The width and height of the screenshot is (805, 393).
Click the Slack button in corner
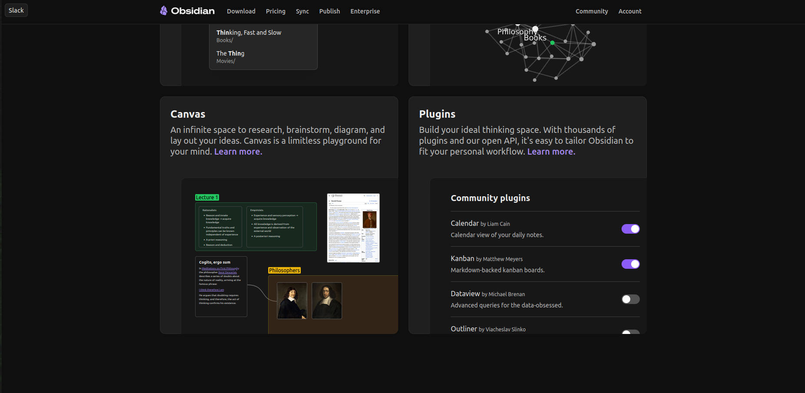point(16,10)
